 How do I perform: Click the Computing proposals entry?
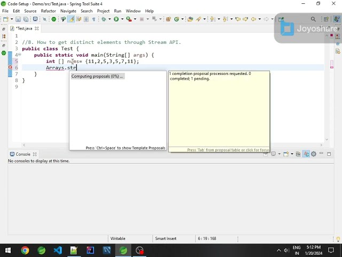(97, 76)
